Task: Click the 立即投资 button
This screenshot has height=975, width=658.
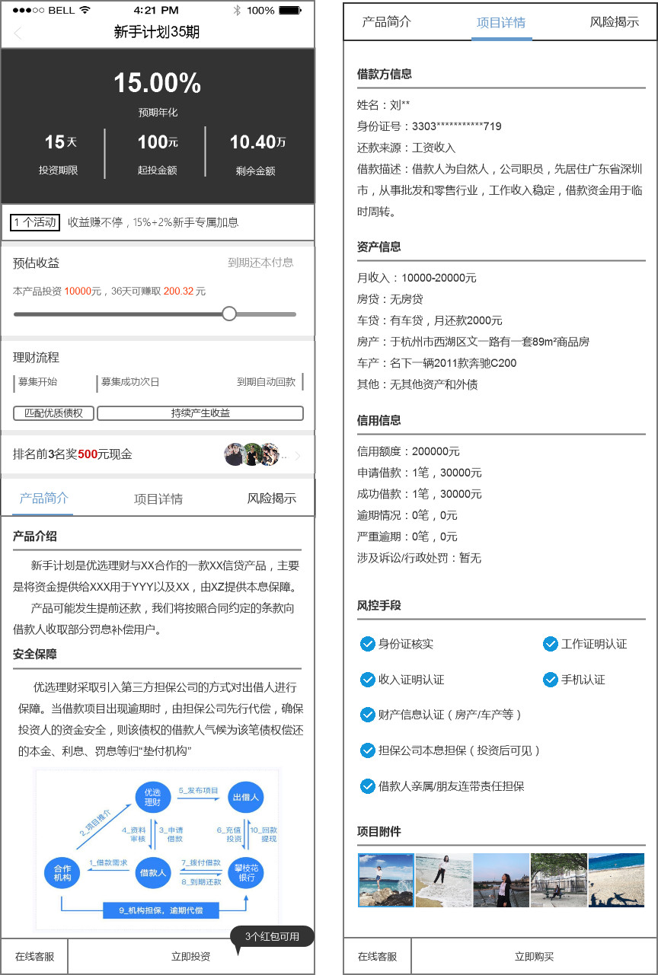Action: (190, 957)
